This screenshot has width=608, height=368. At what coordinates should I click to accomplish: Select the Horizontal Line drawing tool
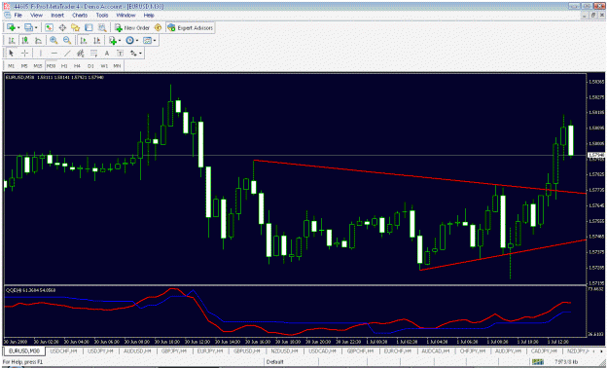(x=54, y=53)
